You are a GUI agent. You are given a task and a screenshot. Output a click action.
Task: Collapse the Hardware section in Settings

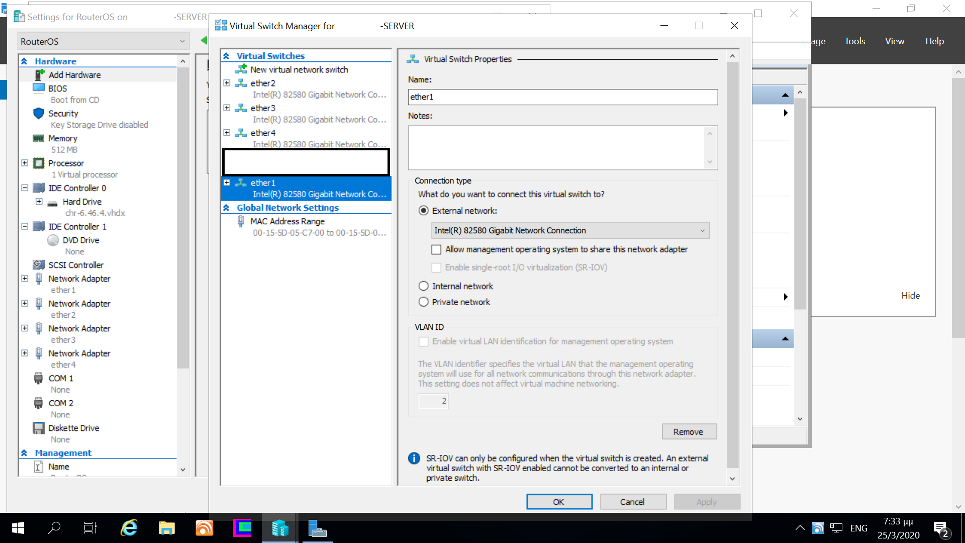click(x=24, y=61)
